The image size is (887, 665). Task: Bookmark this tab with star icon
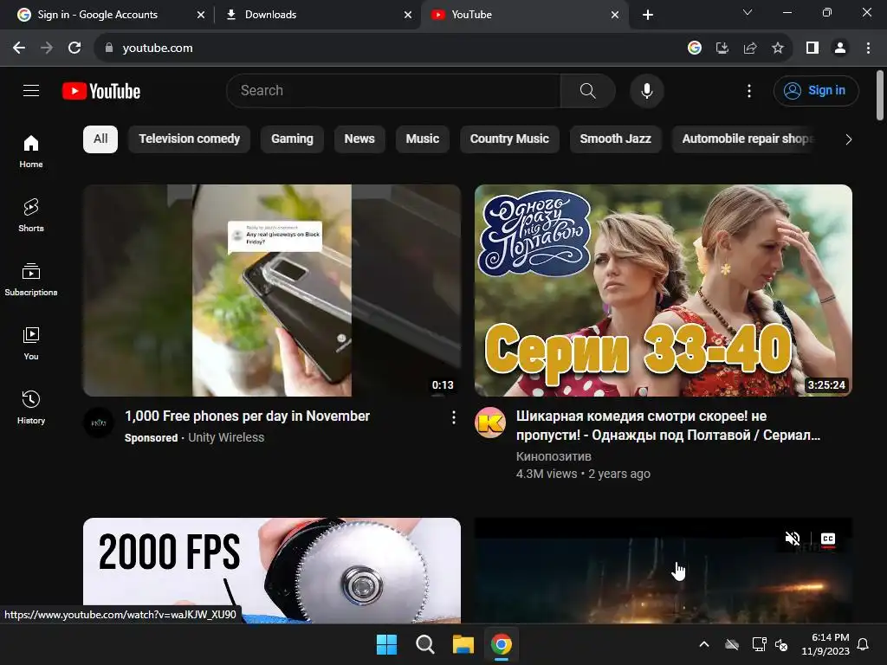778,48
